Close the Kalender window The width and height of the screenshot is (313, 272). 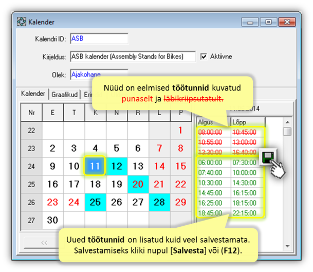click(x=285, y=22)
